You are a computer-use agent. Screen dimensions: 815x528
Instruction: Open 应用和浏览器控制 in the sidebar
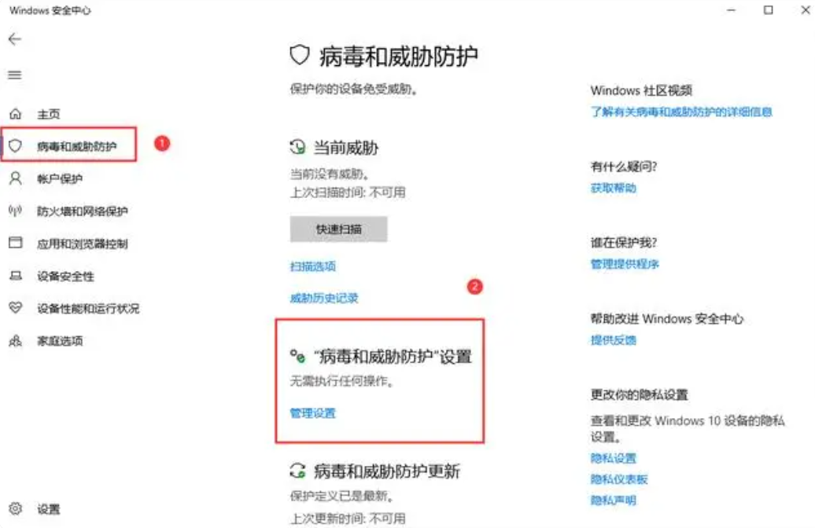tap(82, 244)
